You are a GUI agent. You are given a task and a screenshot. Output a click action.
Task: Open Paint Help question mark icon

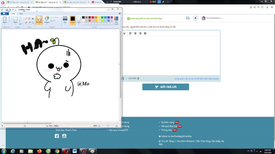120,13
